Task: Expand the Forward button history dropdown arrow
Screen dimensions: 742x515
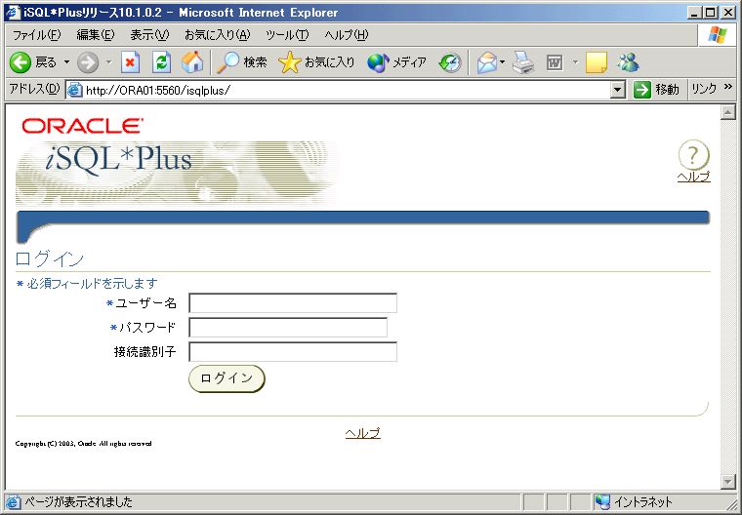Action: tap(108, 62)
